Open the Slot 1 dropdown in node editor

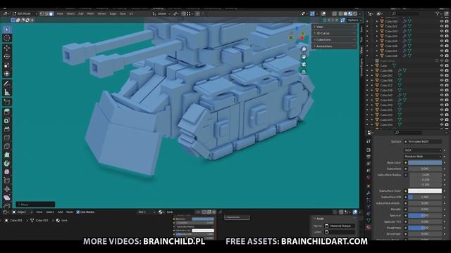coord(147,212)
